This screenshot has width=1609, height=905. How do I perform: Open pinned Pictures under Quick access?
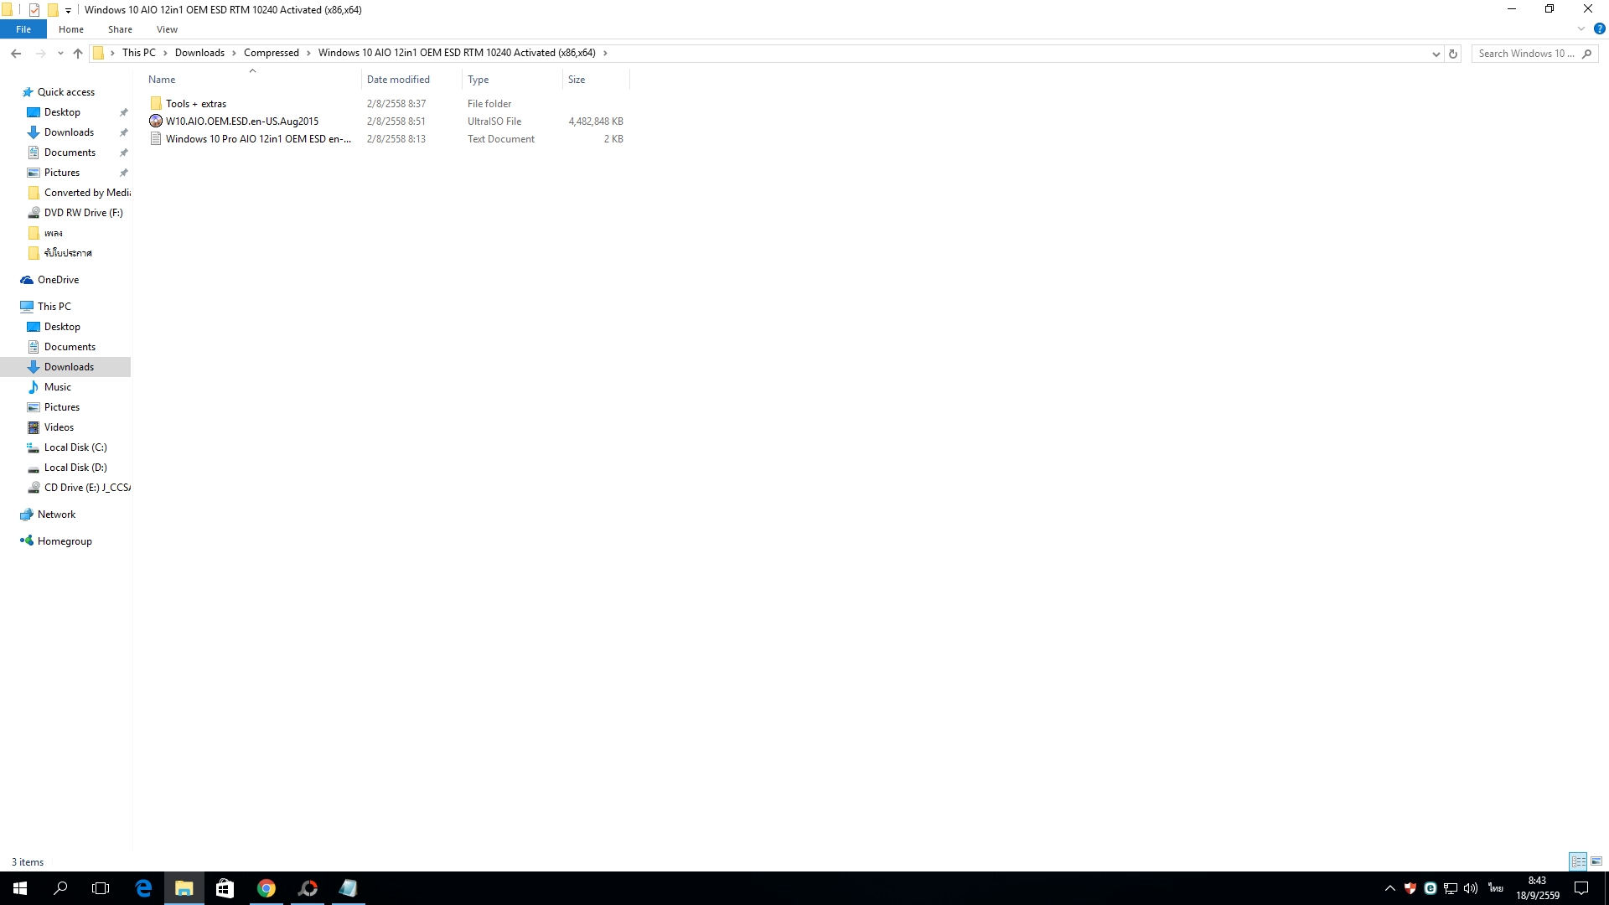tap(62, 173)
